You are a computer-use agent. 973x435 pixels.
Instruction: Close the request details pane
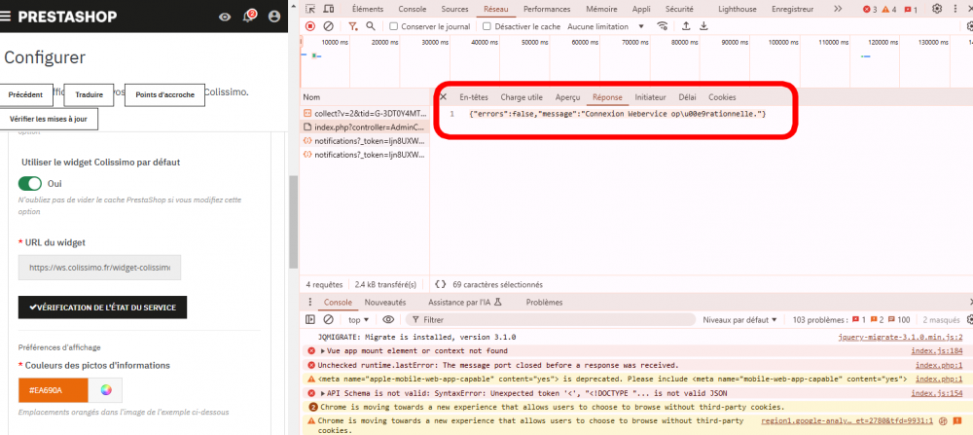click(443, 96)
